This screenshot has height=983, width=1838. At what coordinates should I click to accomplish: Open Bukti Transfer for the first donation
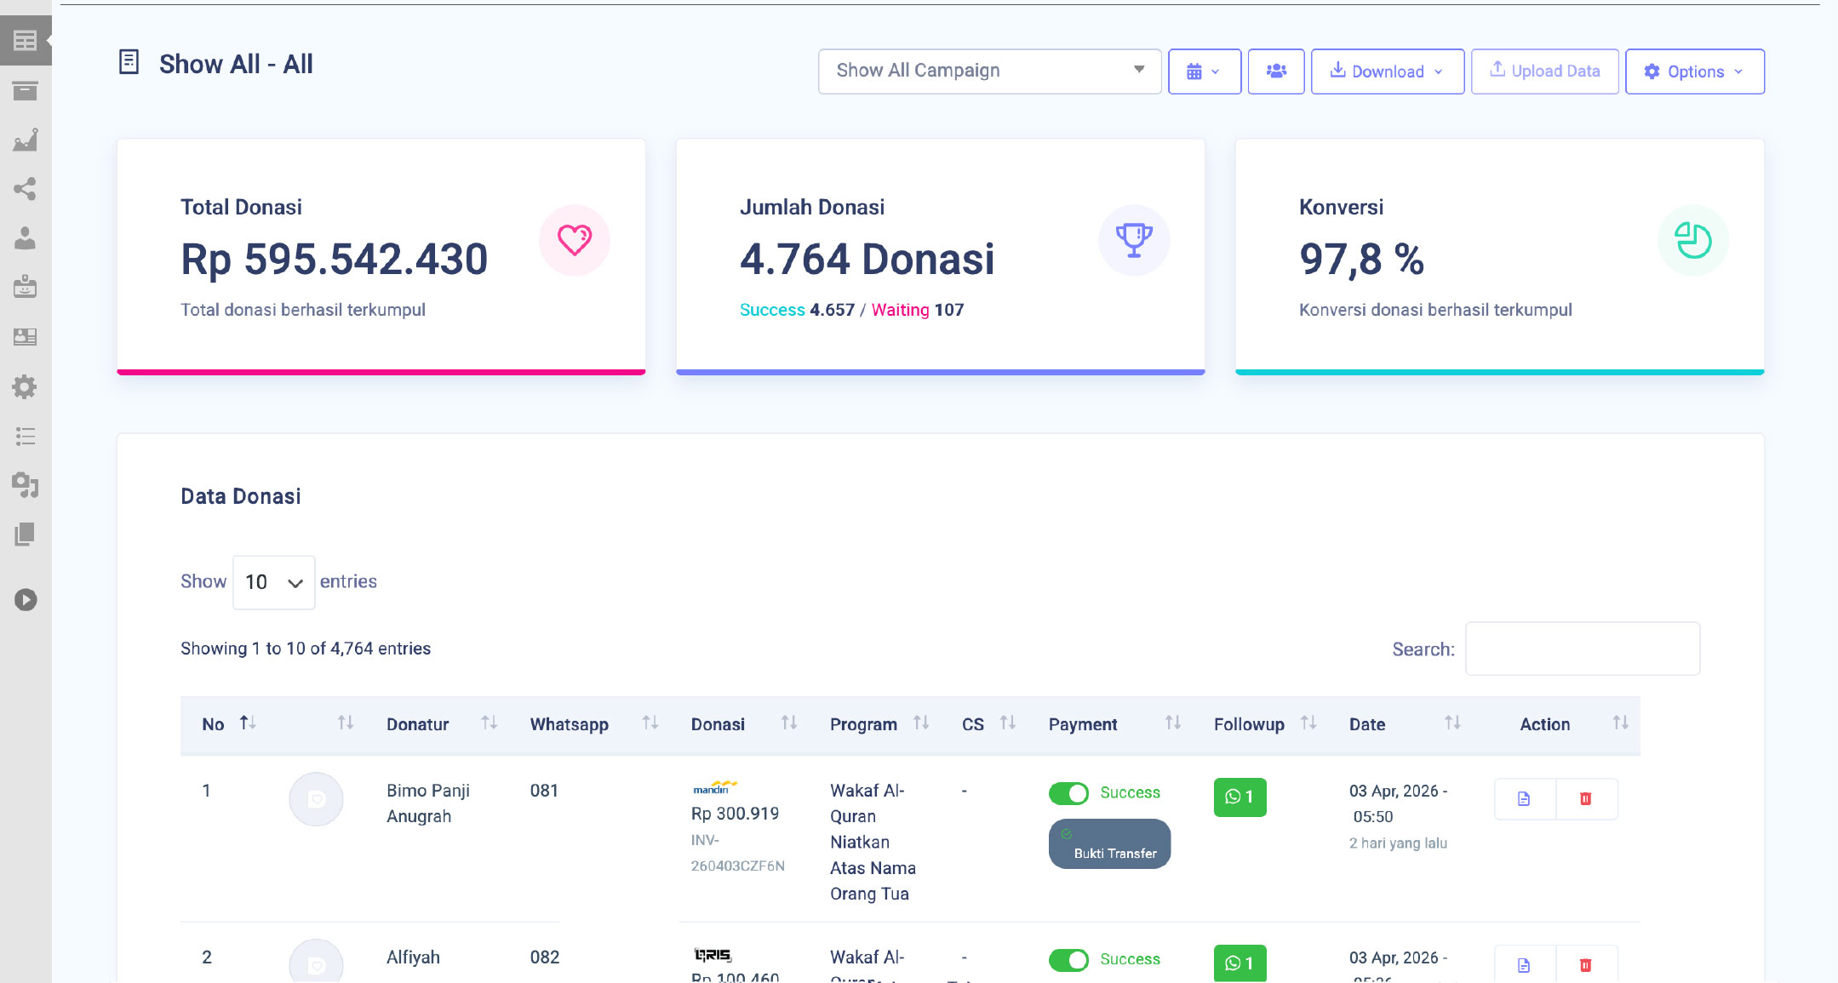point(1109,844)
